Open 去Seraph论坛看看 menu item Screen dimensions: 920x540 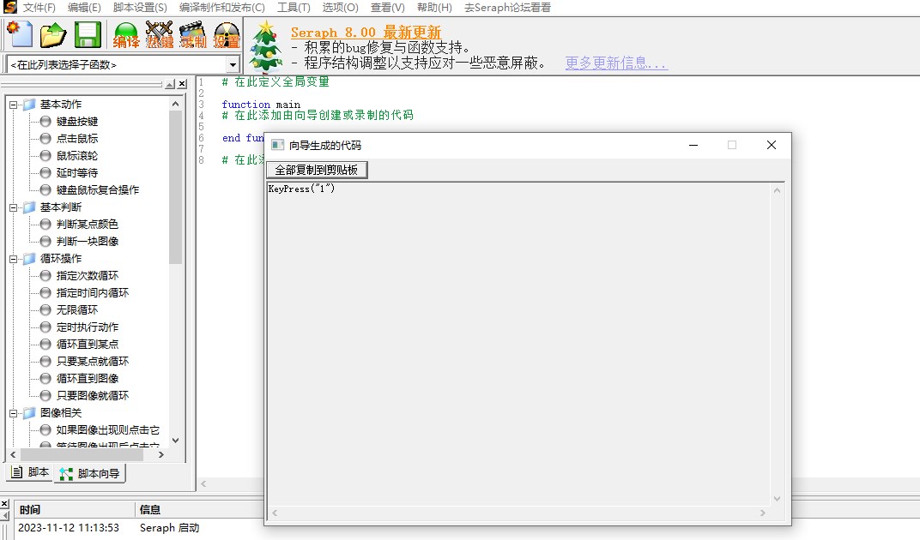click(507, 8)
